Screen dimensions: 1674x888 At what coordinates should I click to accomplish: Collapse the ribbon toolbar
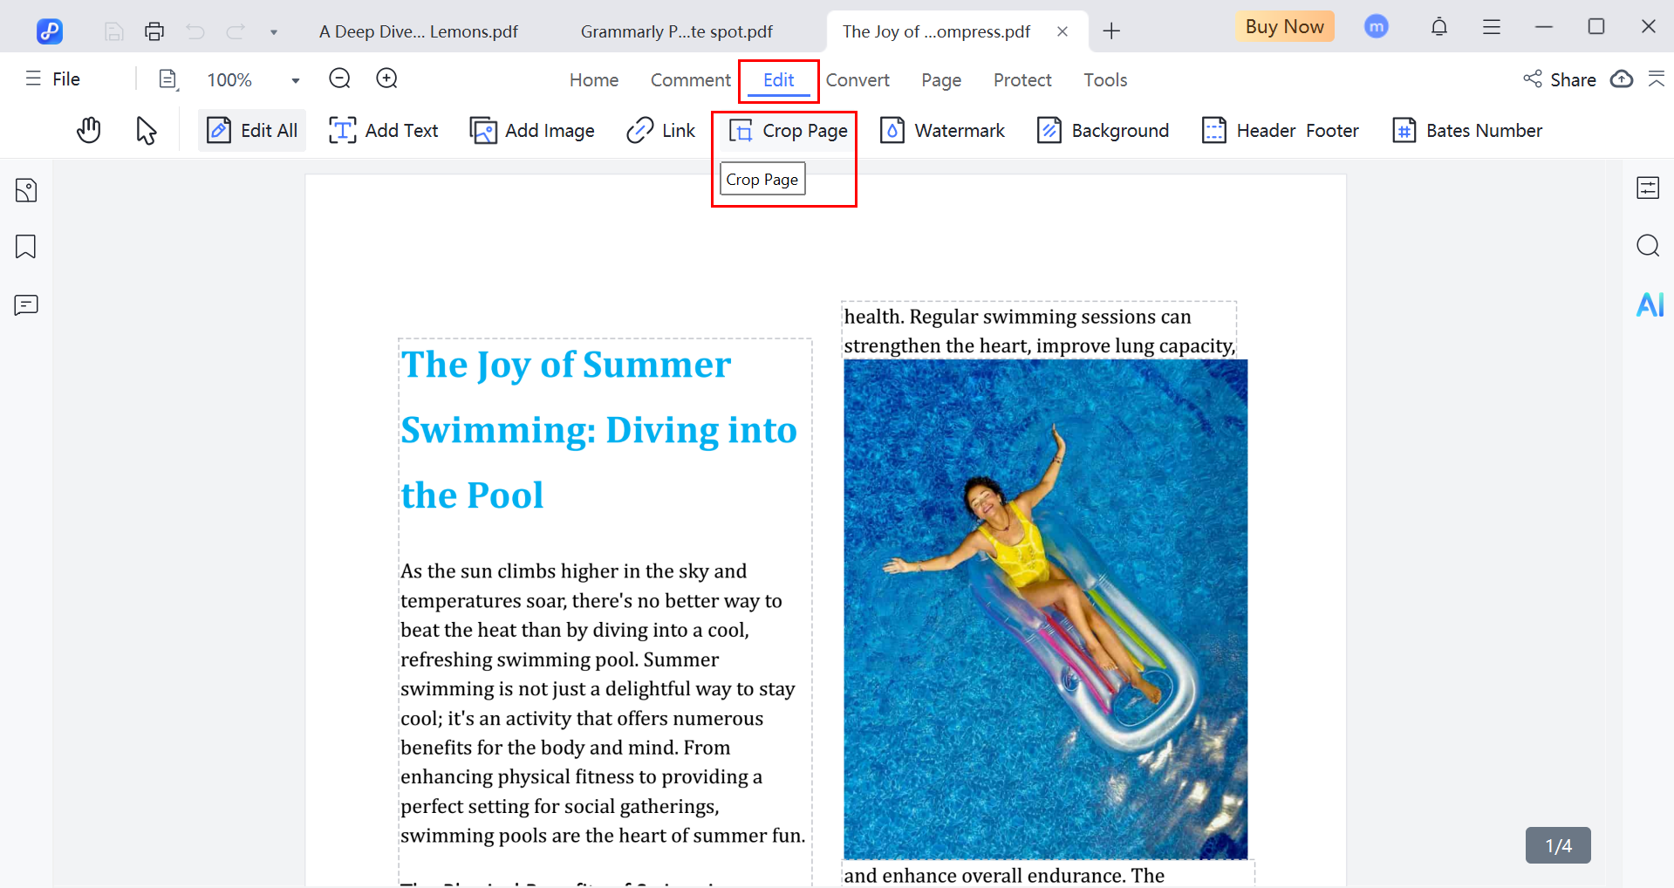click(x=1656, y=79)
